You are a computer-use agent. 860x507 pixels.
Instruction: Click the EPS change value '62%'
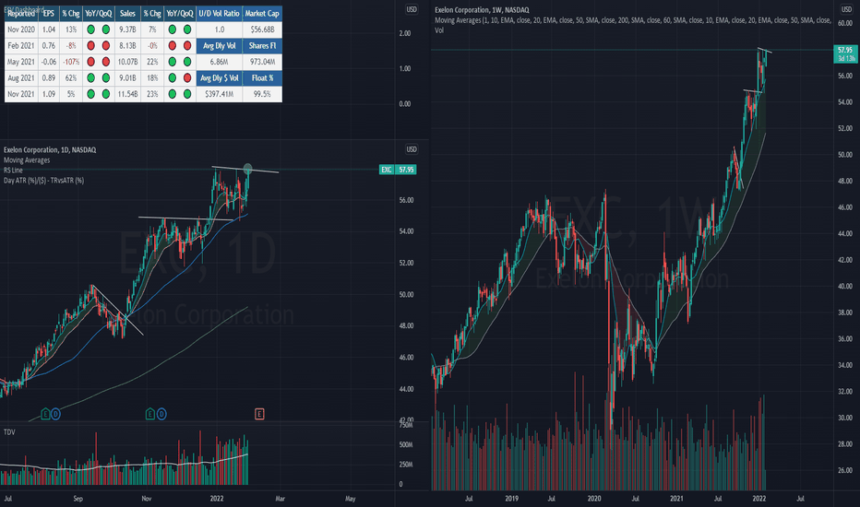tap(71, 77)
